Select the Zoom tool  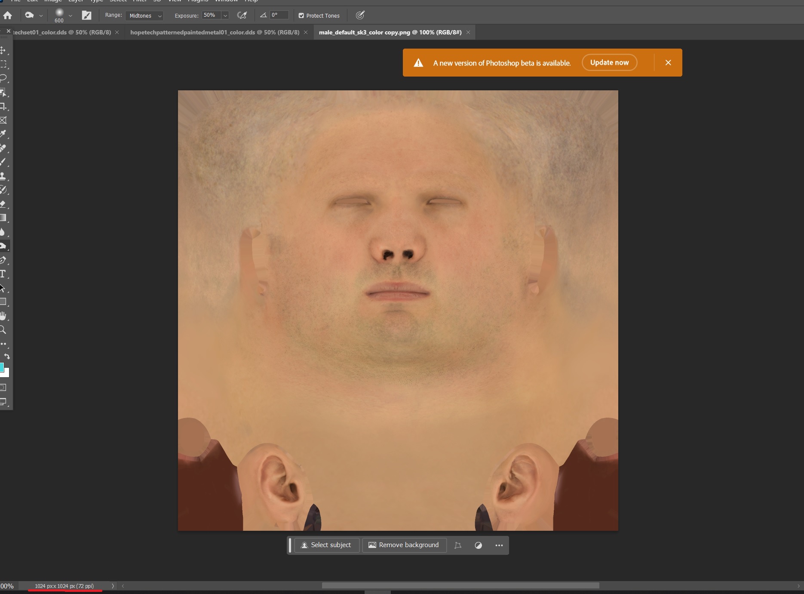coord(3,330)
